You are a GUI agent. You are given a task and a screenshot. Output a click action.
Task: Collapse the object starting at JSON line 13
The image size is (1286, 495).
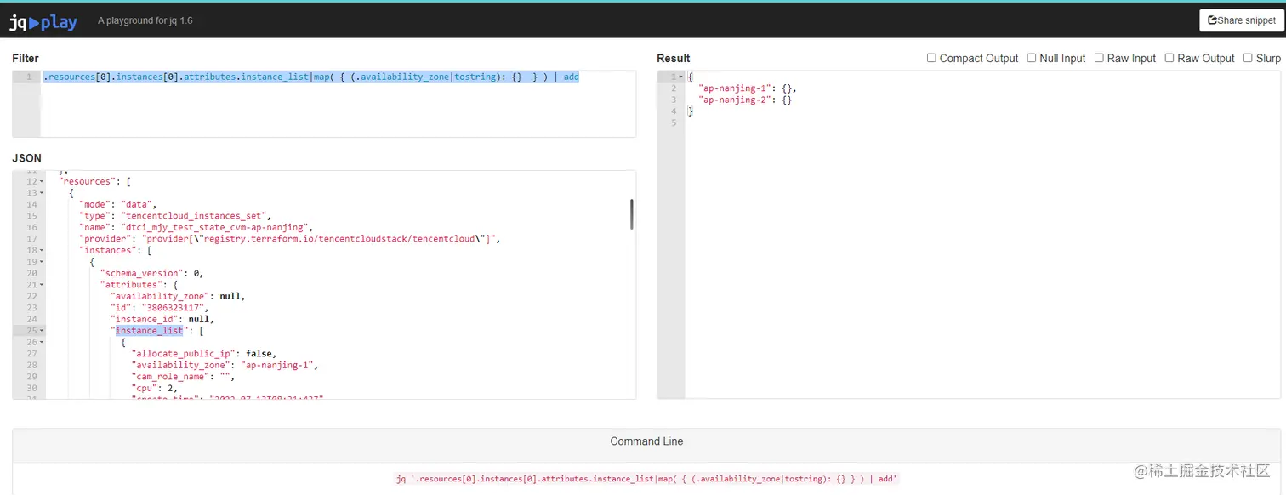tap(42, 193)
